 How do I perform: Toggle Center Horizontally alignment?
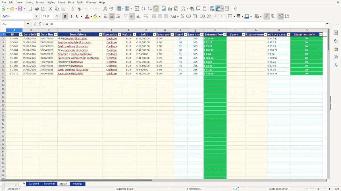[112, 16]
